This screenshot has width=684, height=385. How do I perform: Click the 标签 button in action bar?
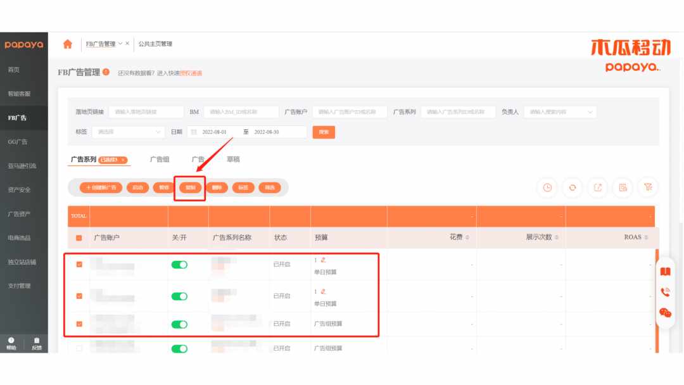coord(243,187)
